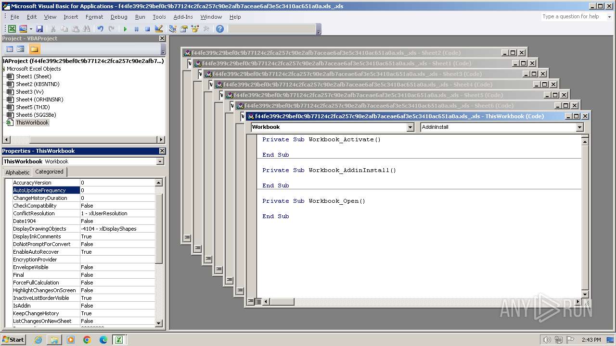The image size is (616, 346).
Task: Select Sheet1 (Sheet) in project tree
Action: [x=33, y=76]
